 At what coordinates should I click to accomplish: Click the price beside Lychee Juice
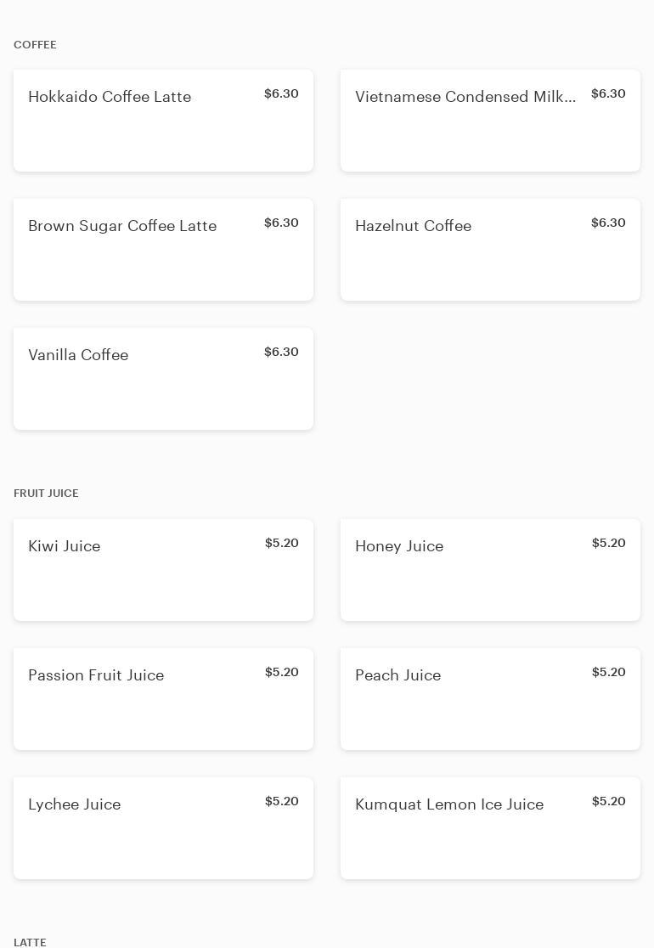coord(281,801)
